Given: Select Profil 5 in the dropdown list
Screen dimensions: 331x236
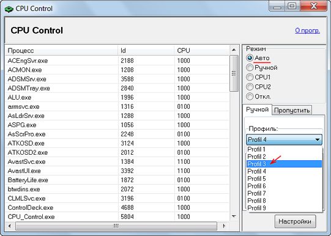Looking at the screenshot, I should (x=284, y=179).
